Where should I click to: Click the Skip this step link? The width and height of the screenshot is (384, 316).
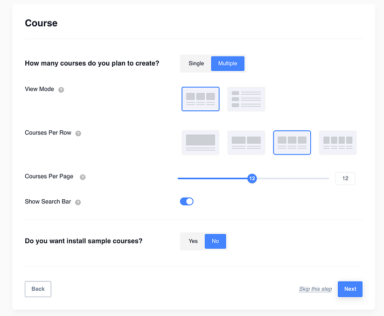[x=316, y=290]
